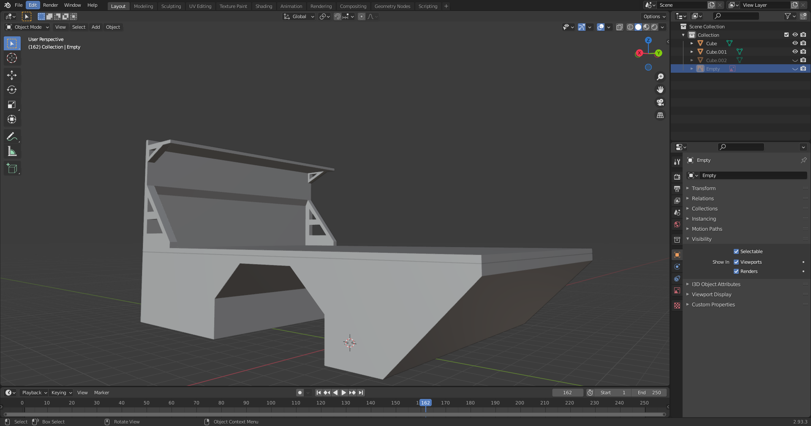
Task: Open the Object Constraints properties tab
Action: (677, 279)
